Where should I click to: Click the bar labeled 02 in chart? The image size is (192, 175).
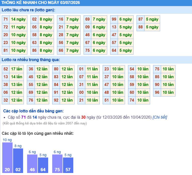[x=18, y=161]
